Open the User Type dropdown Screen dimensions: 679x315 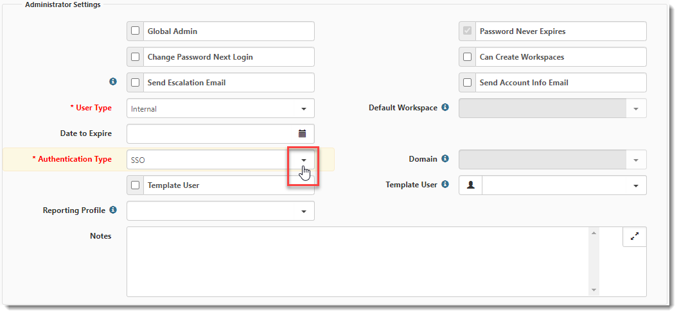(x=303, y=108)
